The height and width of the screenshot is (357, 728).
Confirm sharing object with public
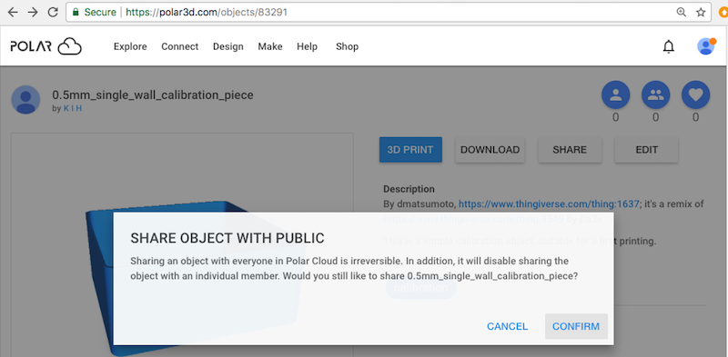(576, 326)
